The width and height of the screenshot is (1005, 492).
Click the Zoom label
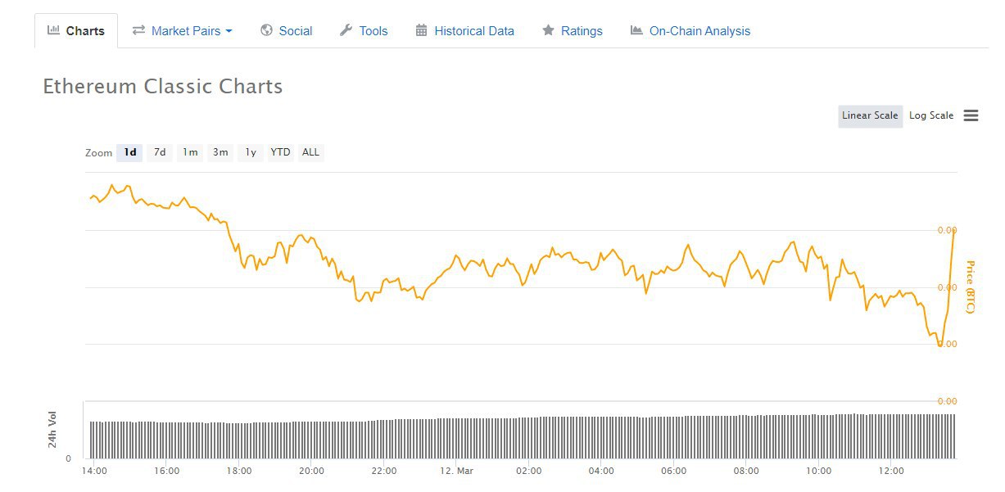pos(98,153)
